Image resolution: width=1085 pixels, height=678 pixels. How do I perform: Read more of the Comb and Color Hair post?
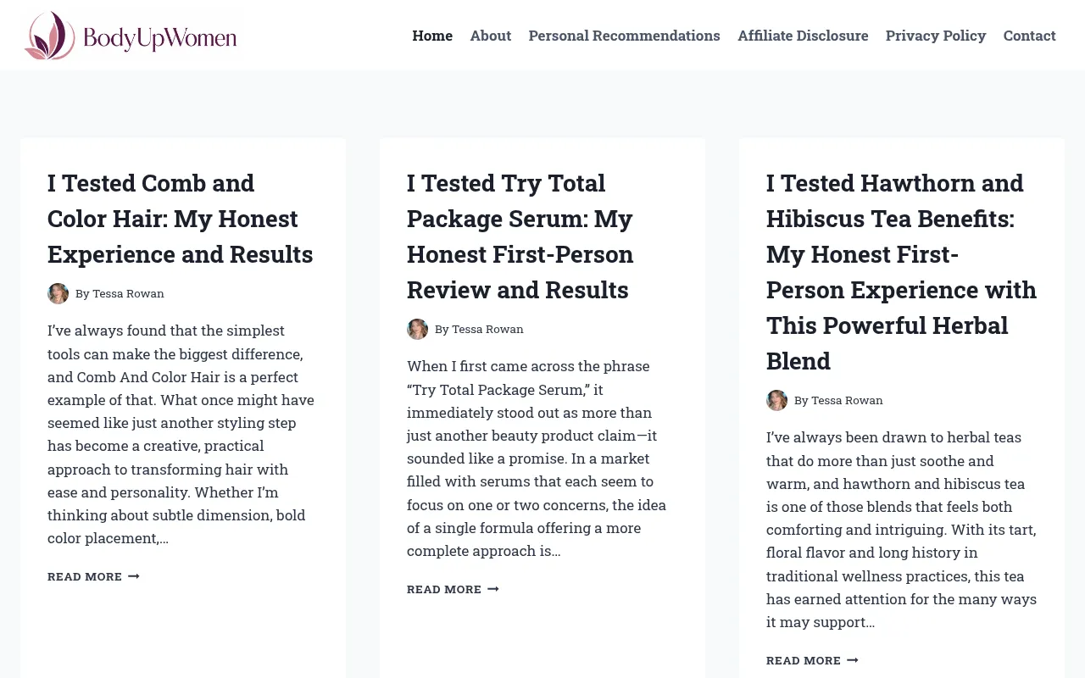pyautogui.click(x=93, y=576)
